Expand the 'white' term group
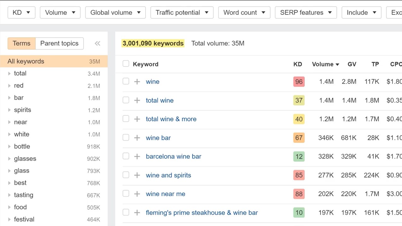 coord(9,134)
